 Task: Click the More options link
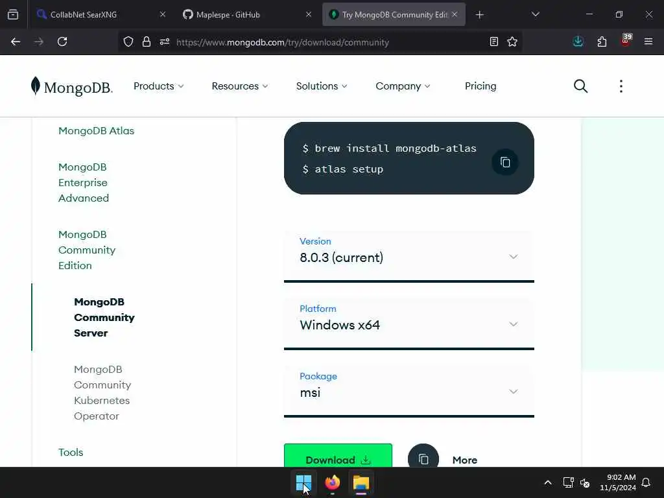click(464, 460)
